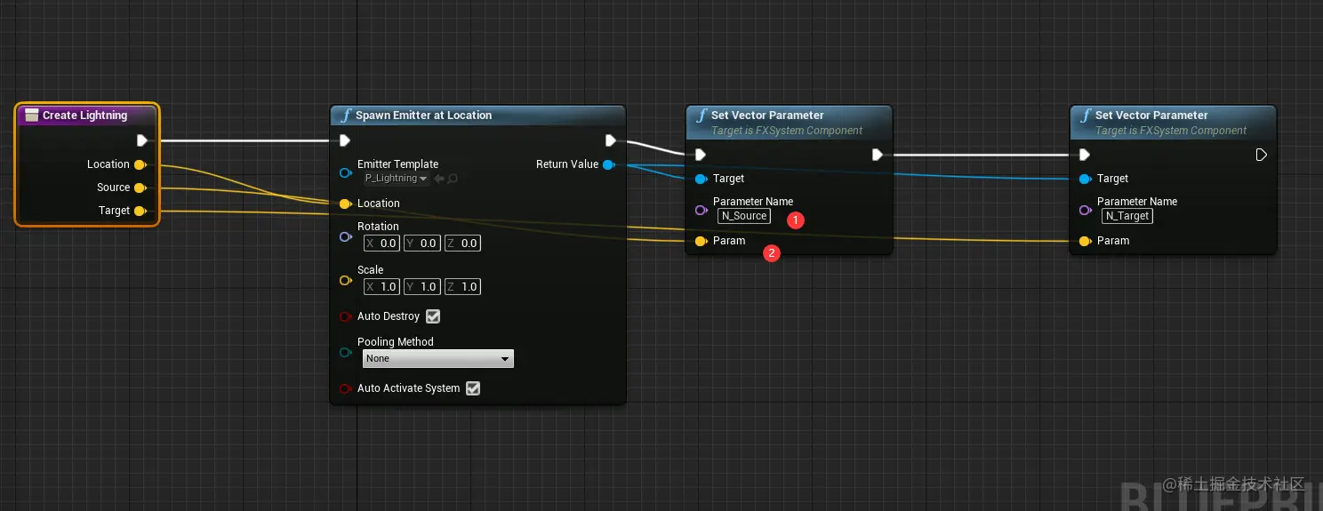Click Target pin on N_Source Set Vector Parameter node
1323x511 pixels.
click(x=701, y=179)
